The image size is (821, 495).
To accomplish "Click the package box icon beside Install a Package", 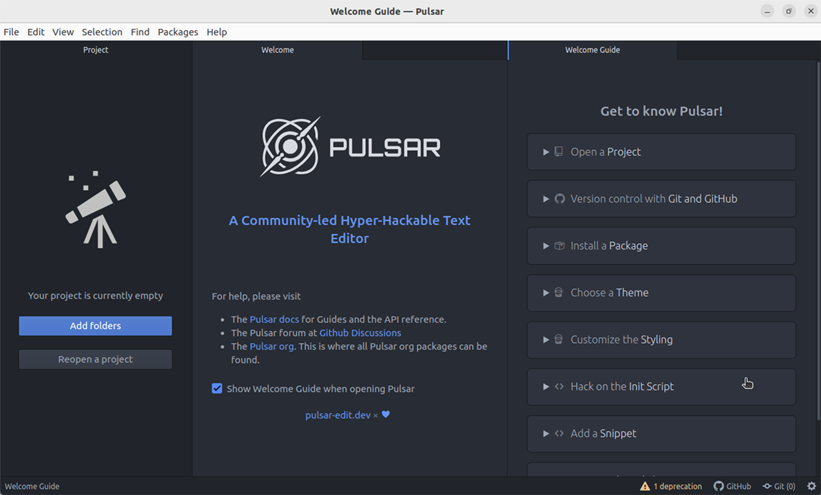I will click(x=559, y=246).
